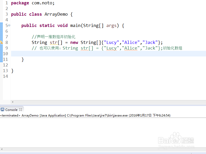The width and height of the screenshot is (206, 154).
Task: Click the closing brace on line 13
Action: [x=12, y=71]
